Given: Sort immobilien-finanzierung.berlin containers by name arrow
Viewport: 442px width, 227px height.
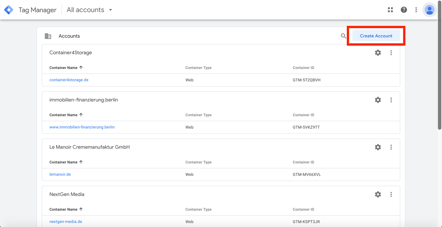Looking at the screenshot, I should click(x=81, y=115).
